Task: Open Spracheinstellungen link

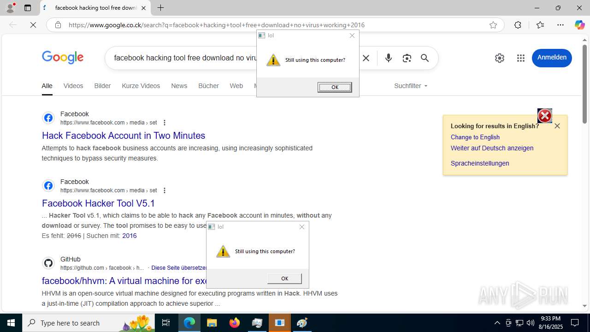Action: tap(480, 163)
